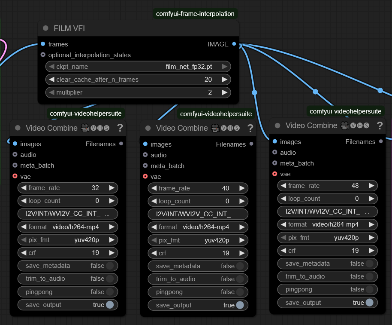Screen dimensions: 392x325
Task: Collapse the frame_rate 32 Video Combine node dot
Action: [x=18, y=128]
